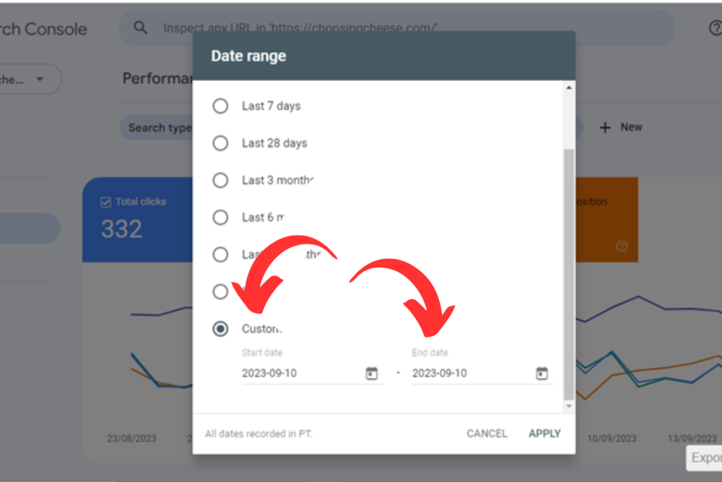The image size is (722, 482).
Task: Select the Last 6 months radio button
Action: click(220, 218)
